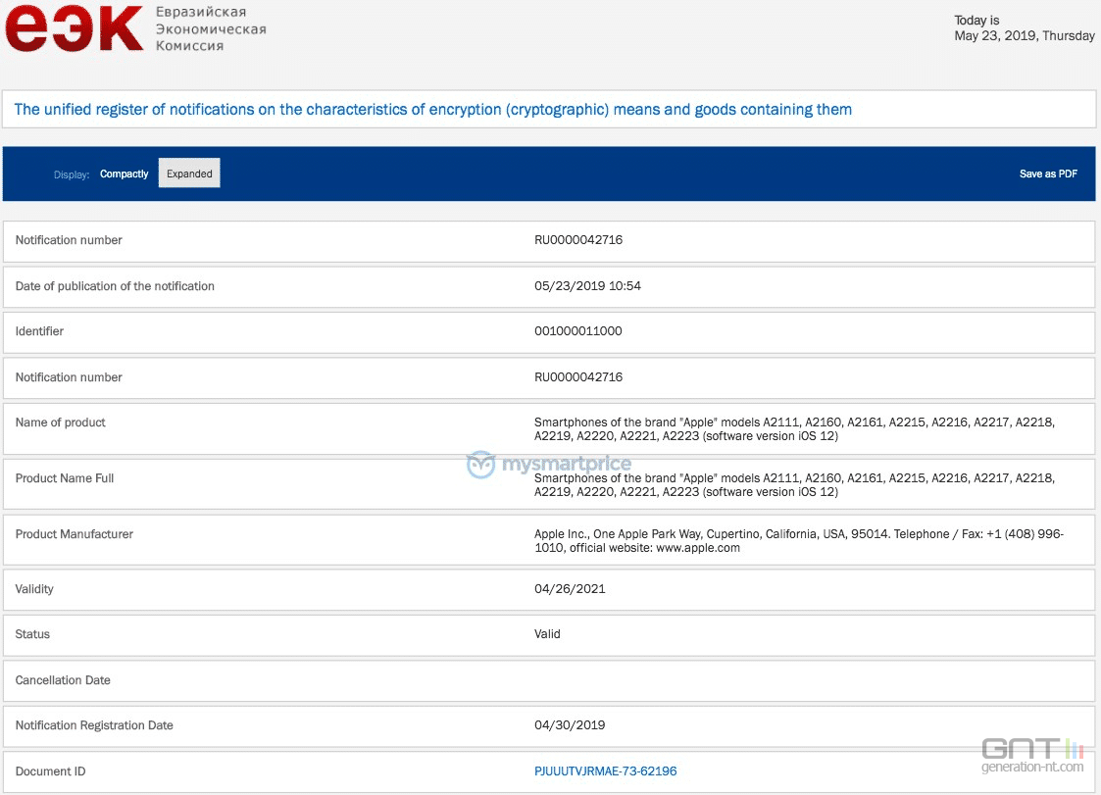
Task: Select the Status value Valid
Action: pos(547,634)
